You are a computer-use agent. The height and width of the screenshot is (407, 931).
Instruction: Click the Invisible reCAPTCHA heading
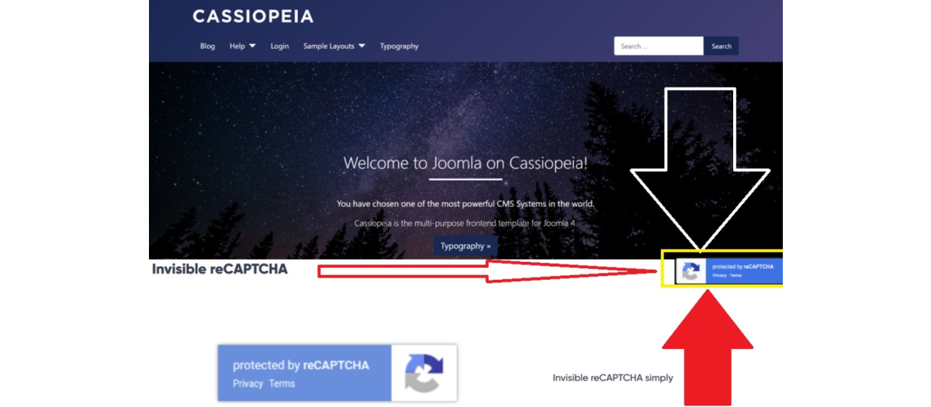220,270
